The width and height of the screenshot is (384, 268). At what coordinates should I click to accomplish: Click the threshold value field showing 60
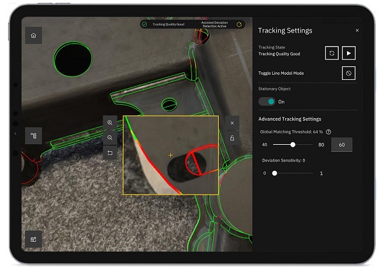[341, 145]
